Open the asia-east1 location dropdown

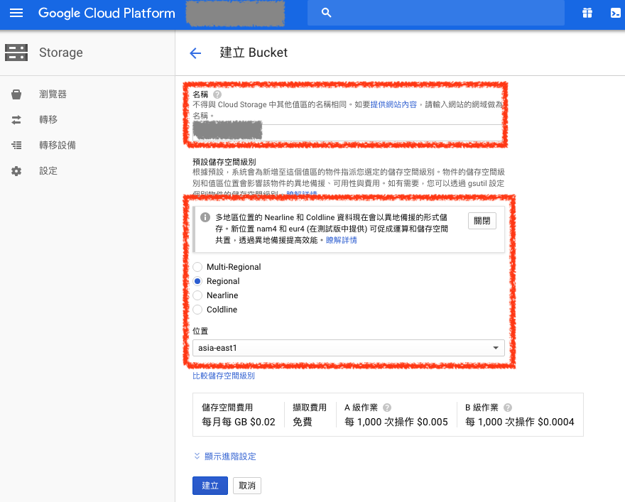[x=348, y=348]
